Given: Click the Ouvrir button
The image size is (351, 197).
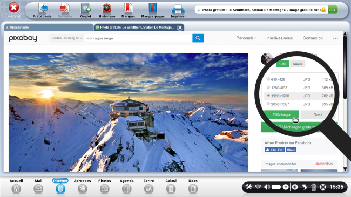Looking at the screenshot, I should click(x=318, y=114).
